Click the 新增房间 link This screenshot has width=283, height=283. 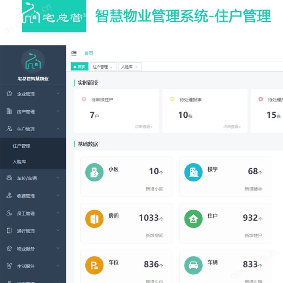click(154, 235)
